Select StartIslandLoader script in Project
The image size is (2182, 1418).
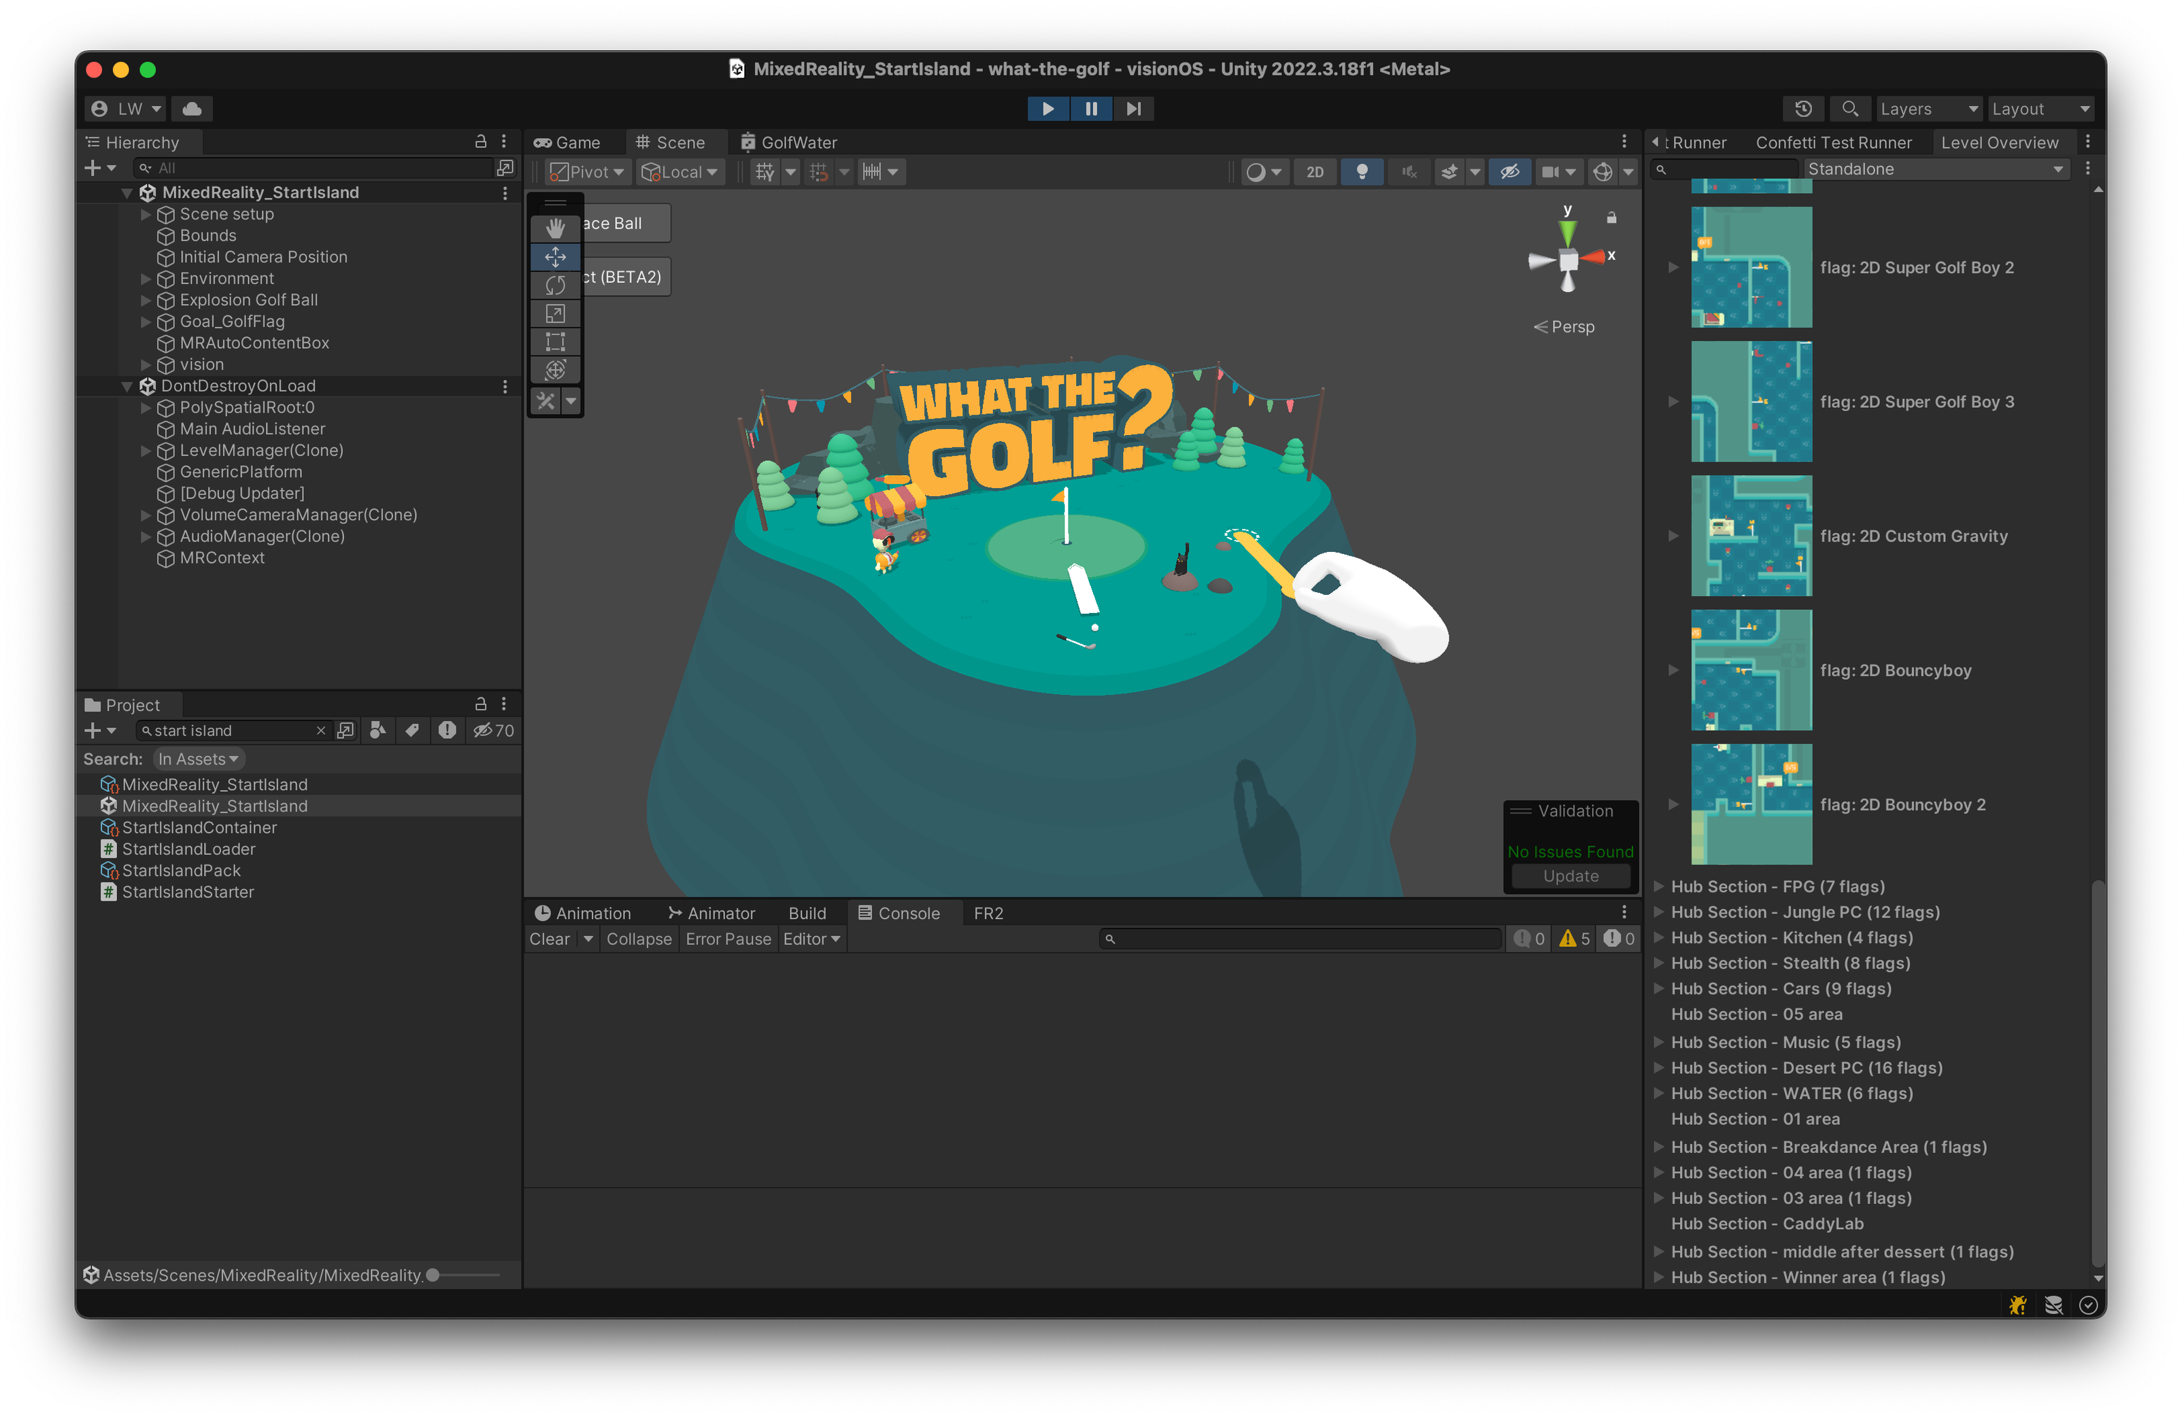189,849
